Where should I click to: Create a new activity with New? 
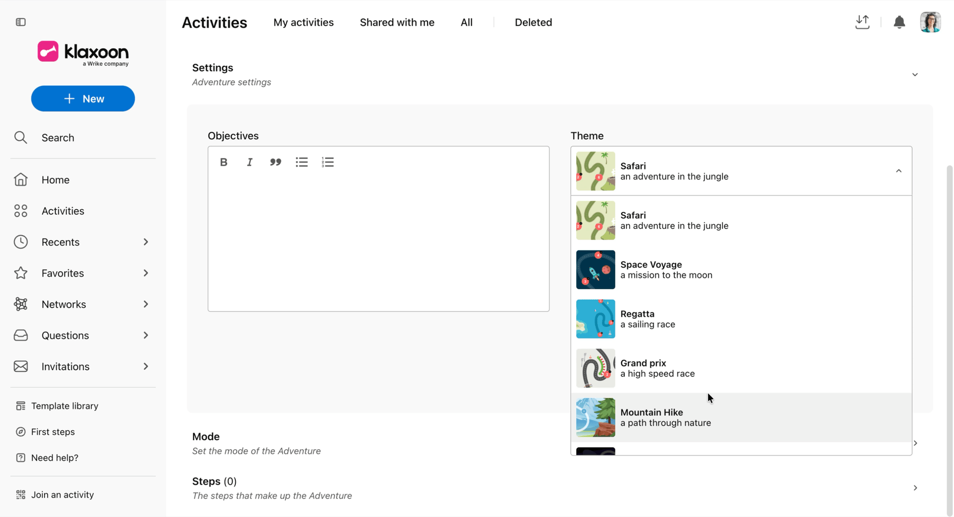[x=83, y=99]
